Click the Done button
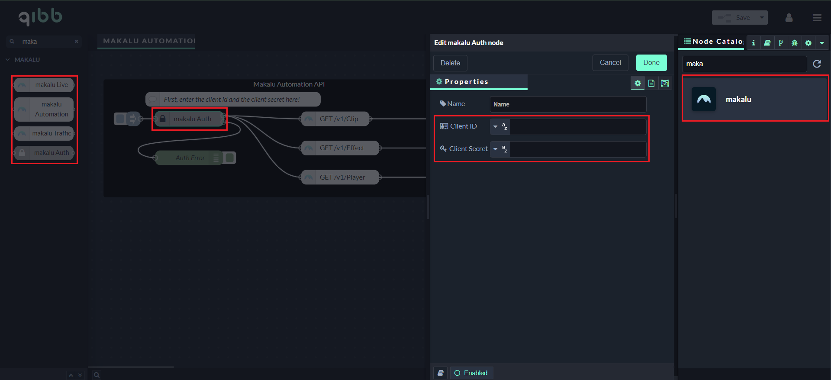The image size is (831, 380). click(651, 63)
